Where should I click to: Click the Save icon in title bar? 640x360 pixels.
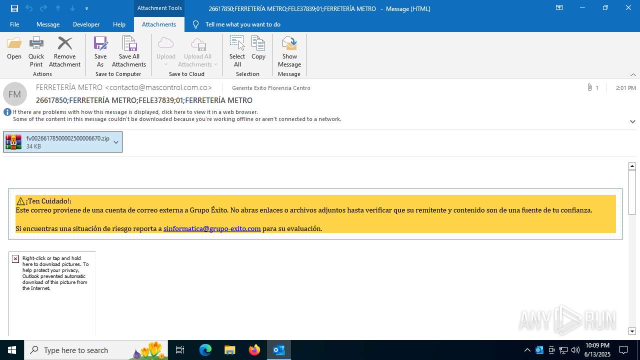[14, 8]
